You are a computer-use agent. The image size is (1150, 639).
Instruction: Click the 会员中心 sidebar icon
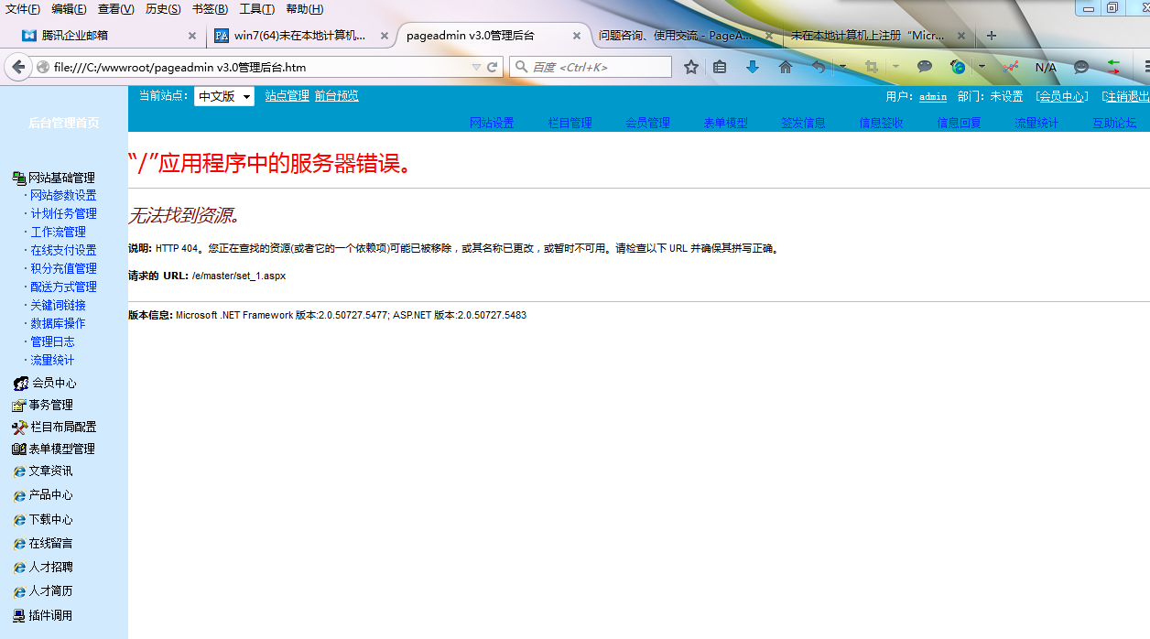tap(20, 384)
